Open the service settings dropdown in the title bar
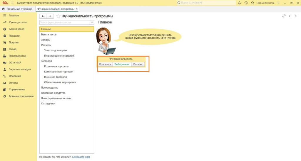The width and height of the screenshot is (301, 161). (x=278, y=3)
